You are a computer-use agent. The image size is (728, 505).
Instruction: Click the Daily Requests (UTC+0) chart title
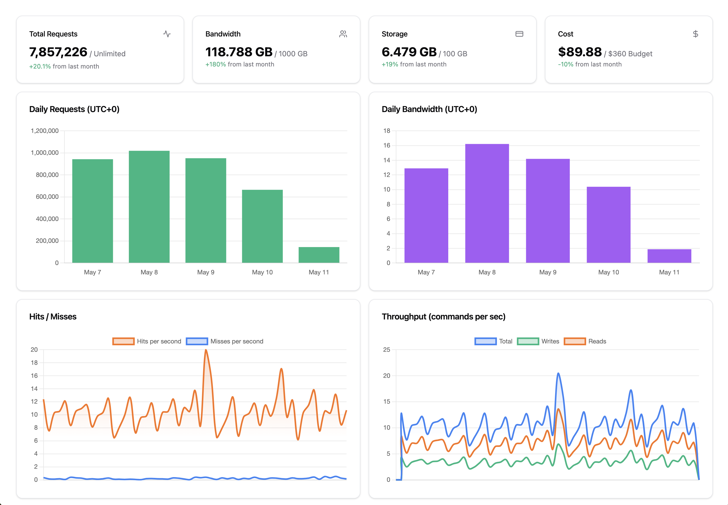point(74,109)
